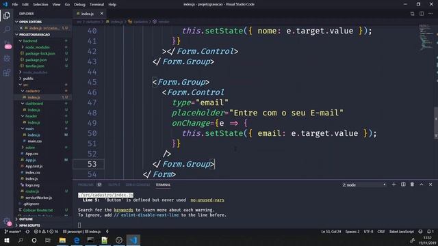Viewport: 438px width, 246px height.
Task: Open the Selection menu
Action: pyautogui.click(x=40, y=5)
